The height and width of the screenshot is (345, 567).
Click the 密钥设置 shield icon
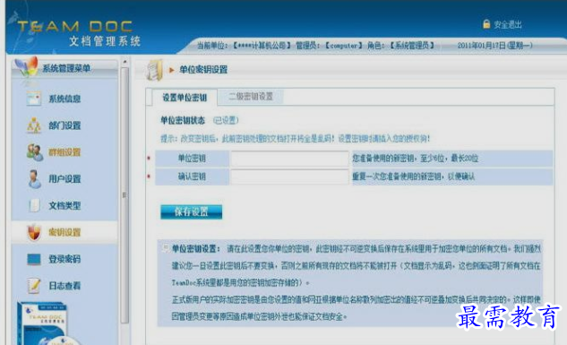click(34, 232)
